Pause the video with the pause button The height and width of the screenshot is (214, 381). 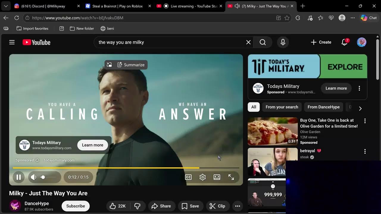click(x=18, y=177)
